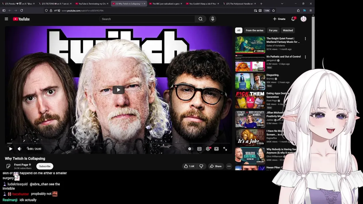Open the Fitness Expert vs Body Positivity thumbnail

250,119
